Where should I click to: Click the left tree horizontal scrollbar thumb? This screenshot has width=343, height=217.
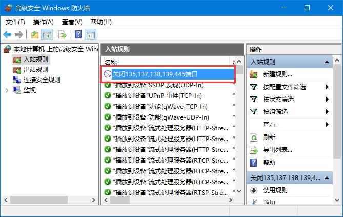click(x=39, y=200)
